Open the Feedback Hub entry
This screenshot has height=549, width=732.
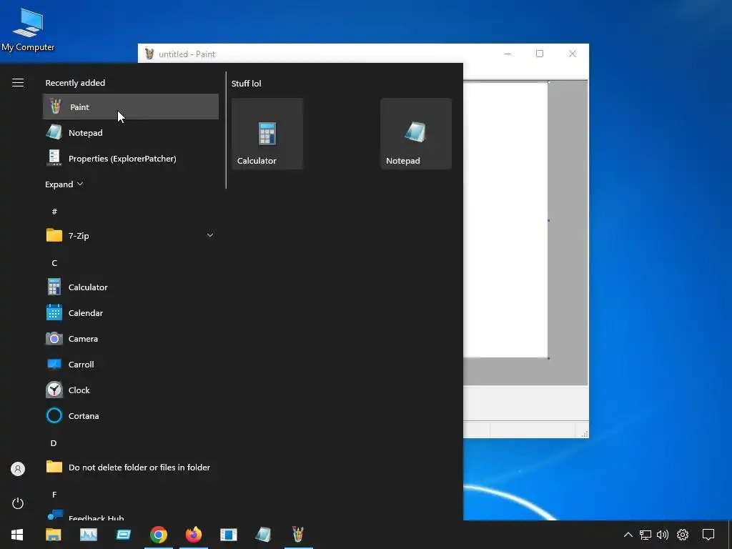(x=131, y=515)
